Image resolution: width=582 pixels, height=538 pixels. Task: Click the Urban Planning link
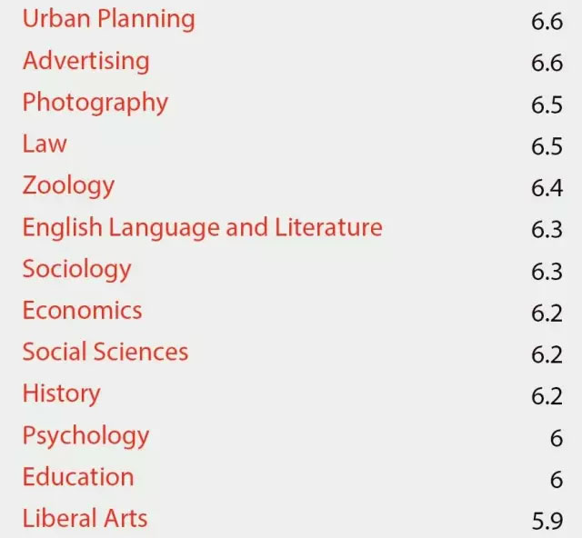coord(109,19)
